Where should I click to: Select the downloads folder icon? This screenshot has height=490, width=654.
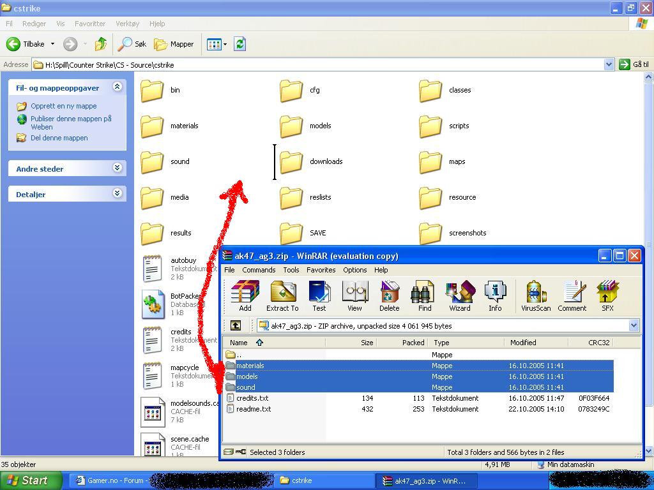pos(291,162)
